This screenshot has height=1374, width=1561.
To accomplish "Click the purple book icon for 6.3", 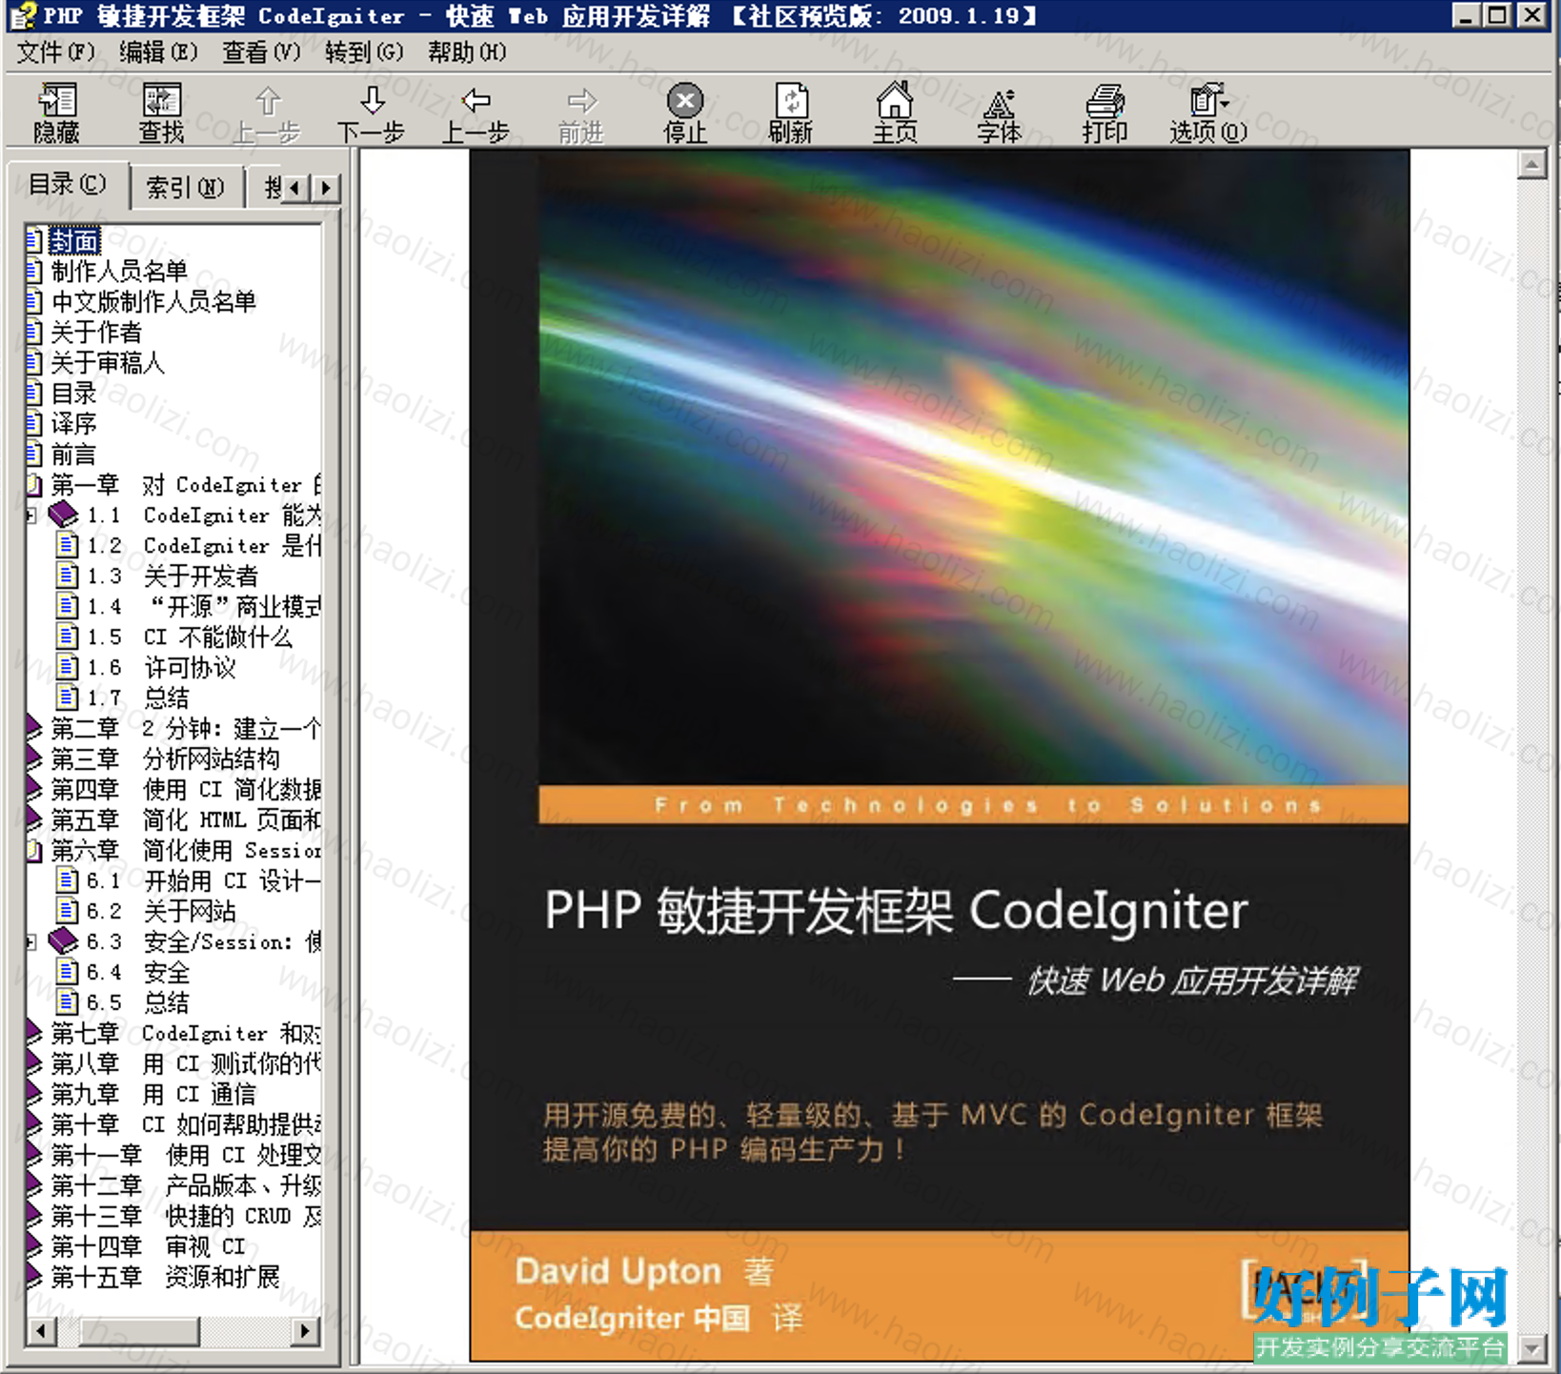I will pos(64,941).
